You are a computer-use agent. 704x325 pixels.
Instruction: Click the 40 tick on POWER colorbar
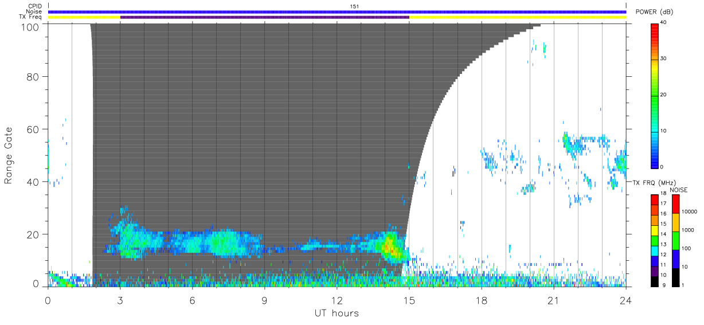coord(663,22)
